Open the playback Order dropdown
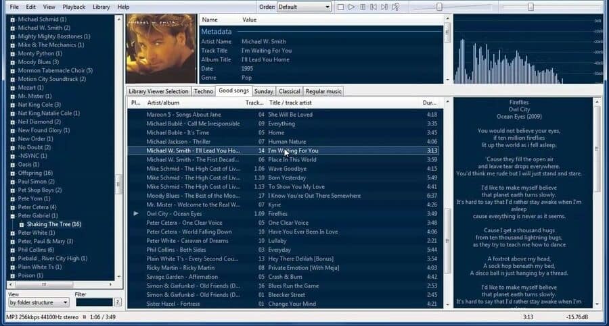The width and height of the screenshot is (609, 326). pyautogui.click(x=304, y=7)
